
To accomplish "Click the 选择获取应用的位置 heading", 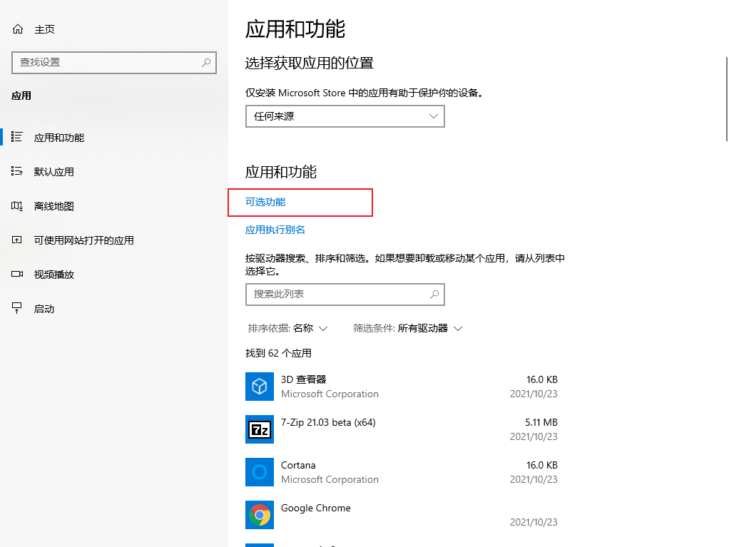I will pyautogui.click(x=309, y=63).
